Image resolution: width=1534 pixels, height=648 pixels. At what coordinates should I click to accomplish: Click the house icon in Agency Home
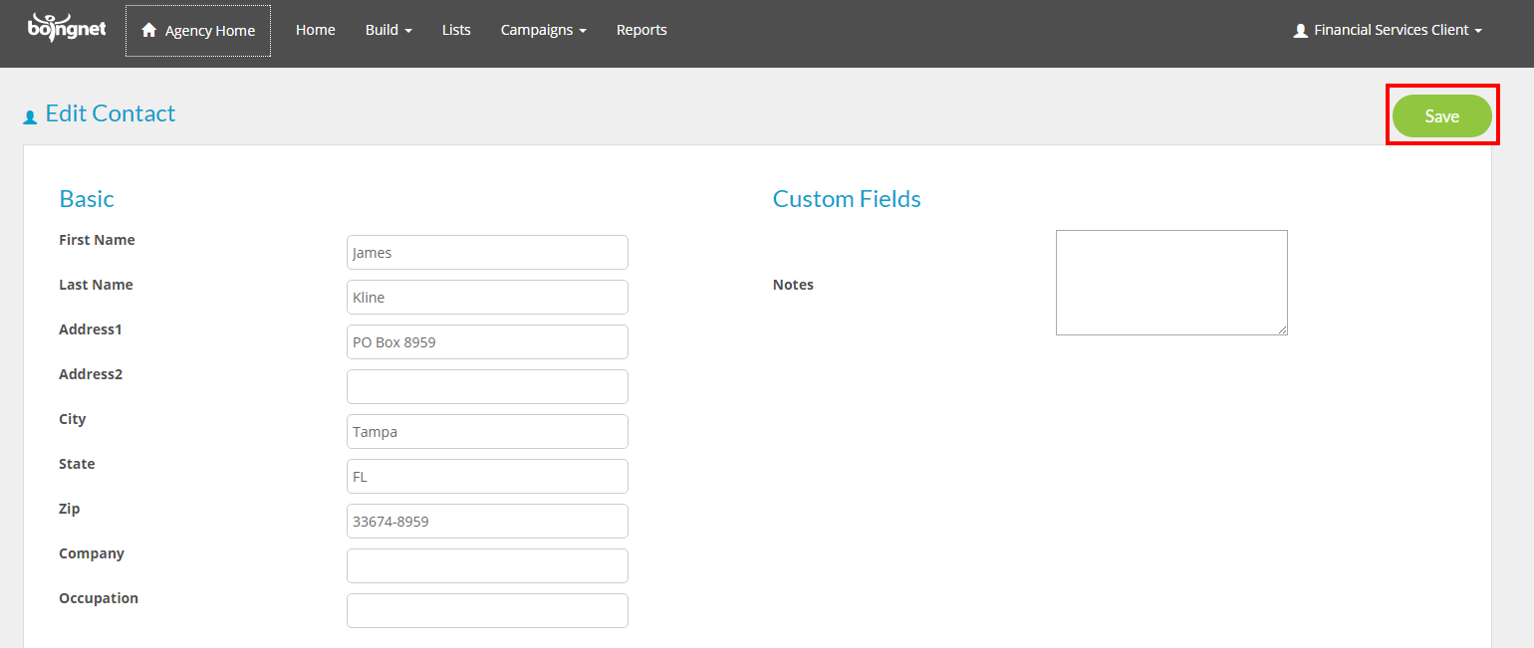coord(149,30)
